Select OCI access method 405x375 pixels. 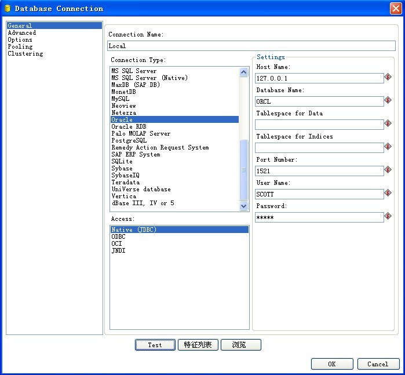tap(180, 243)
